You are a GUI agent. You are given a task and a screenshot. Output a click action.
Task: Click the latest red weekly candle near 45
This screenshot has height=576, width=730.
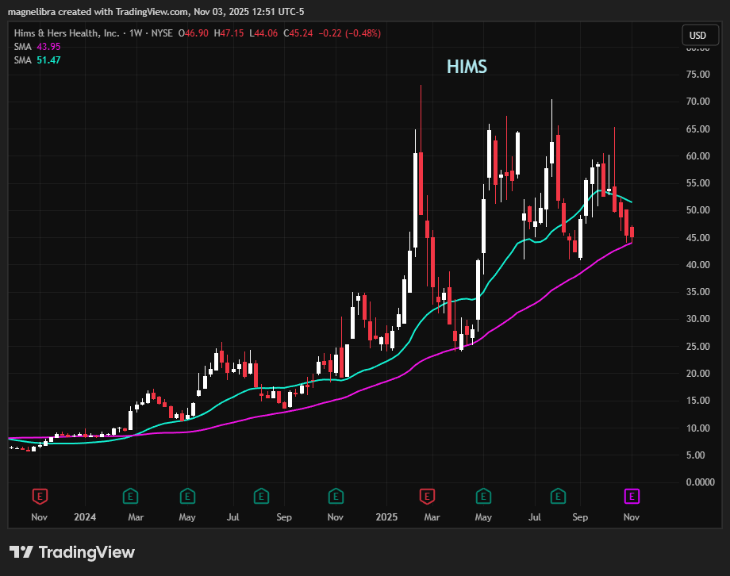pyautogui.click(x=632, y=232)
